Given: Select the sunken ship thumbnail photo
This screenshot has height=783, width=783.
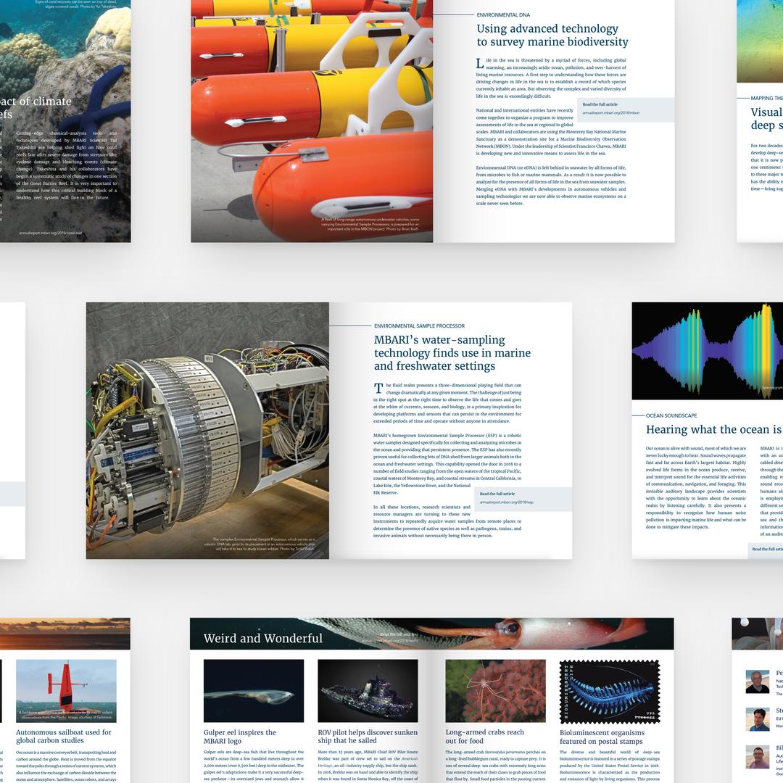Looking at the screenshot, I should (x=368, y=691).
